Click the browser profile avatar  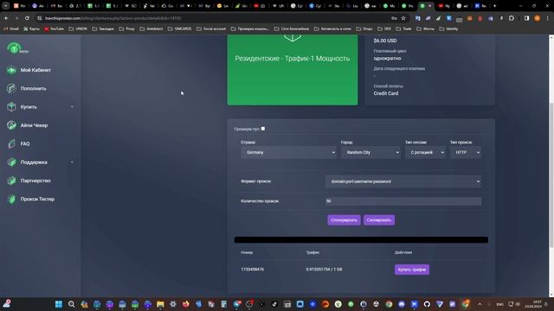click(537, 18)
